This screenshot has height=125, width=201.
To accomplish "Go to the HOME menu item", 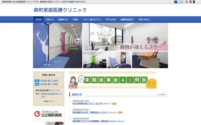I will pyautogui.click(x=38, y=19).
